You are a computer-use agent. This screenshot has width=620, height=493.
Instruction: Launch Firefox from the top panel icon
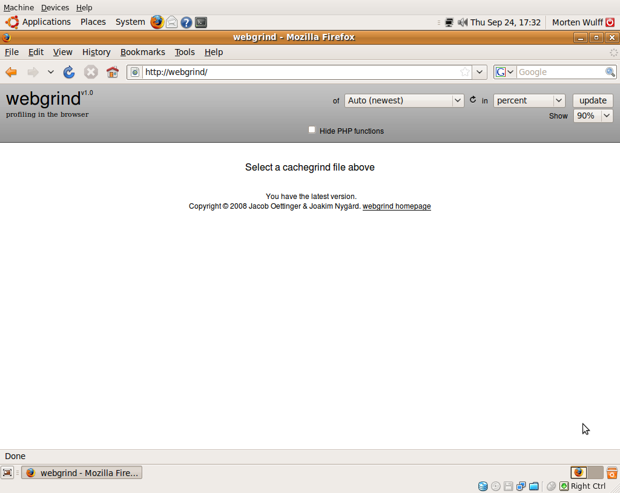pos(157,22)
